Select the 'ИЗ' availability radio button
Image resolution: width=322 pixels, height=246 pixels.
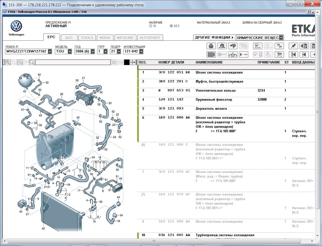[x=171, y=26]
